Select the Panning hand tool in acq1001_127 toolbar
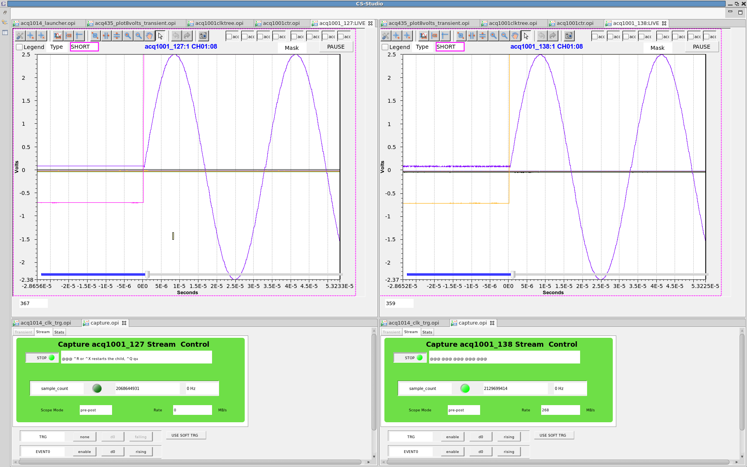The height and width of the screenshot is (467, 747). click(149, 36)
